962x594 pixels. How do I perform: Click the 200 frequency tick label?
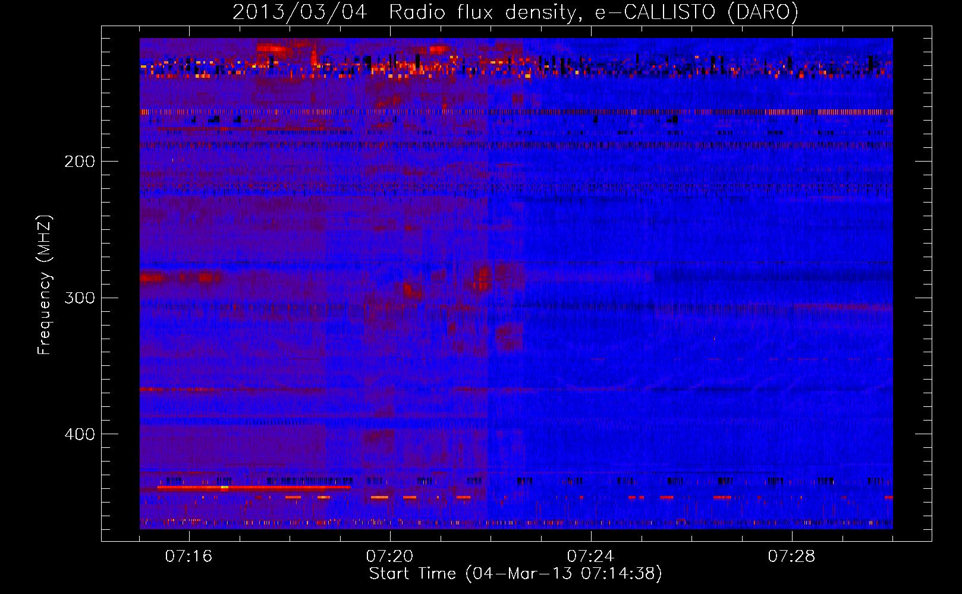tap(80, 162)
